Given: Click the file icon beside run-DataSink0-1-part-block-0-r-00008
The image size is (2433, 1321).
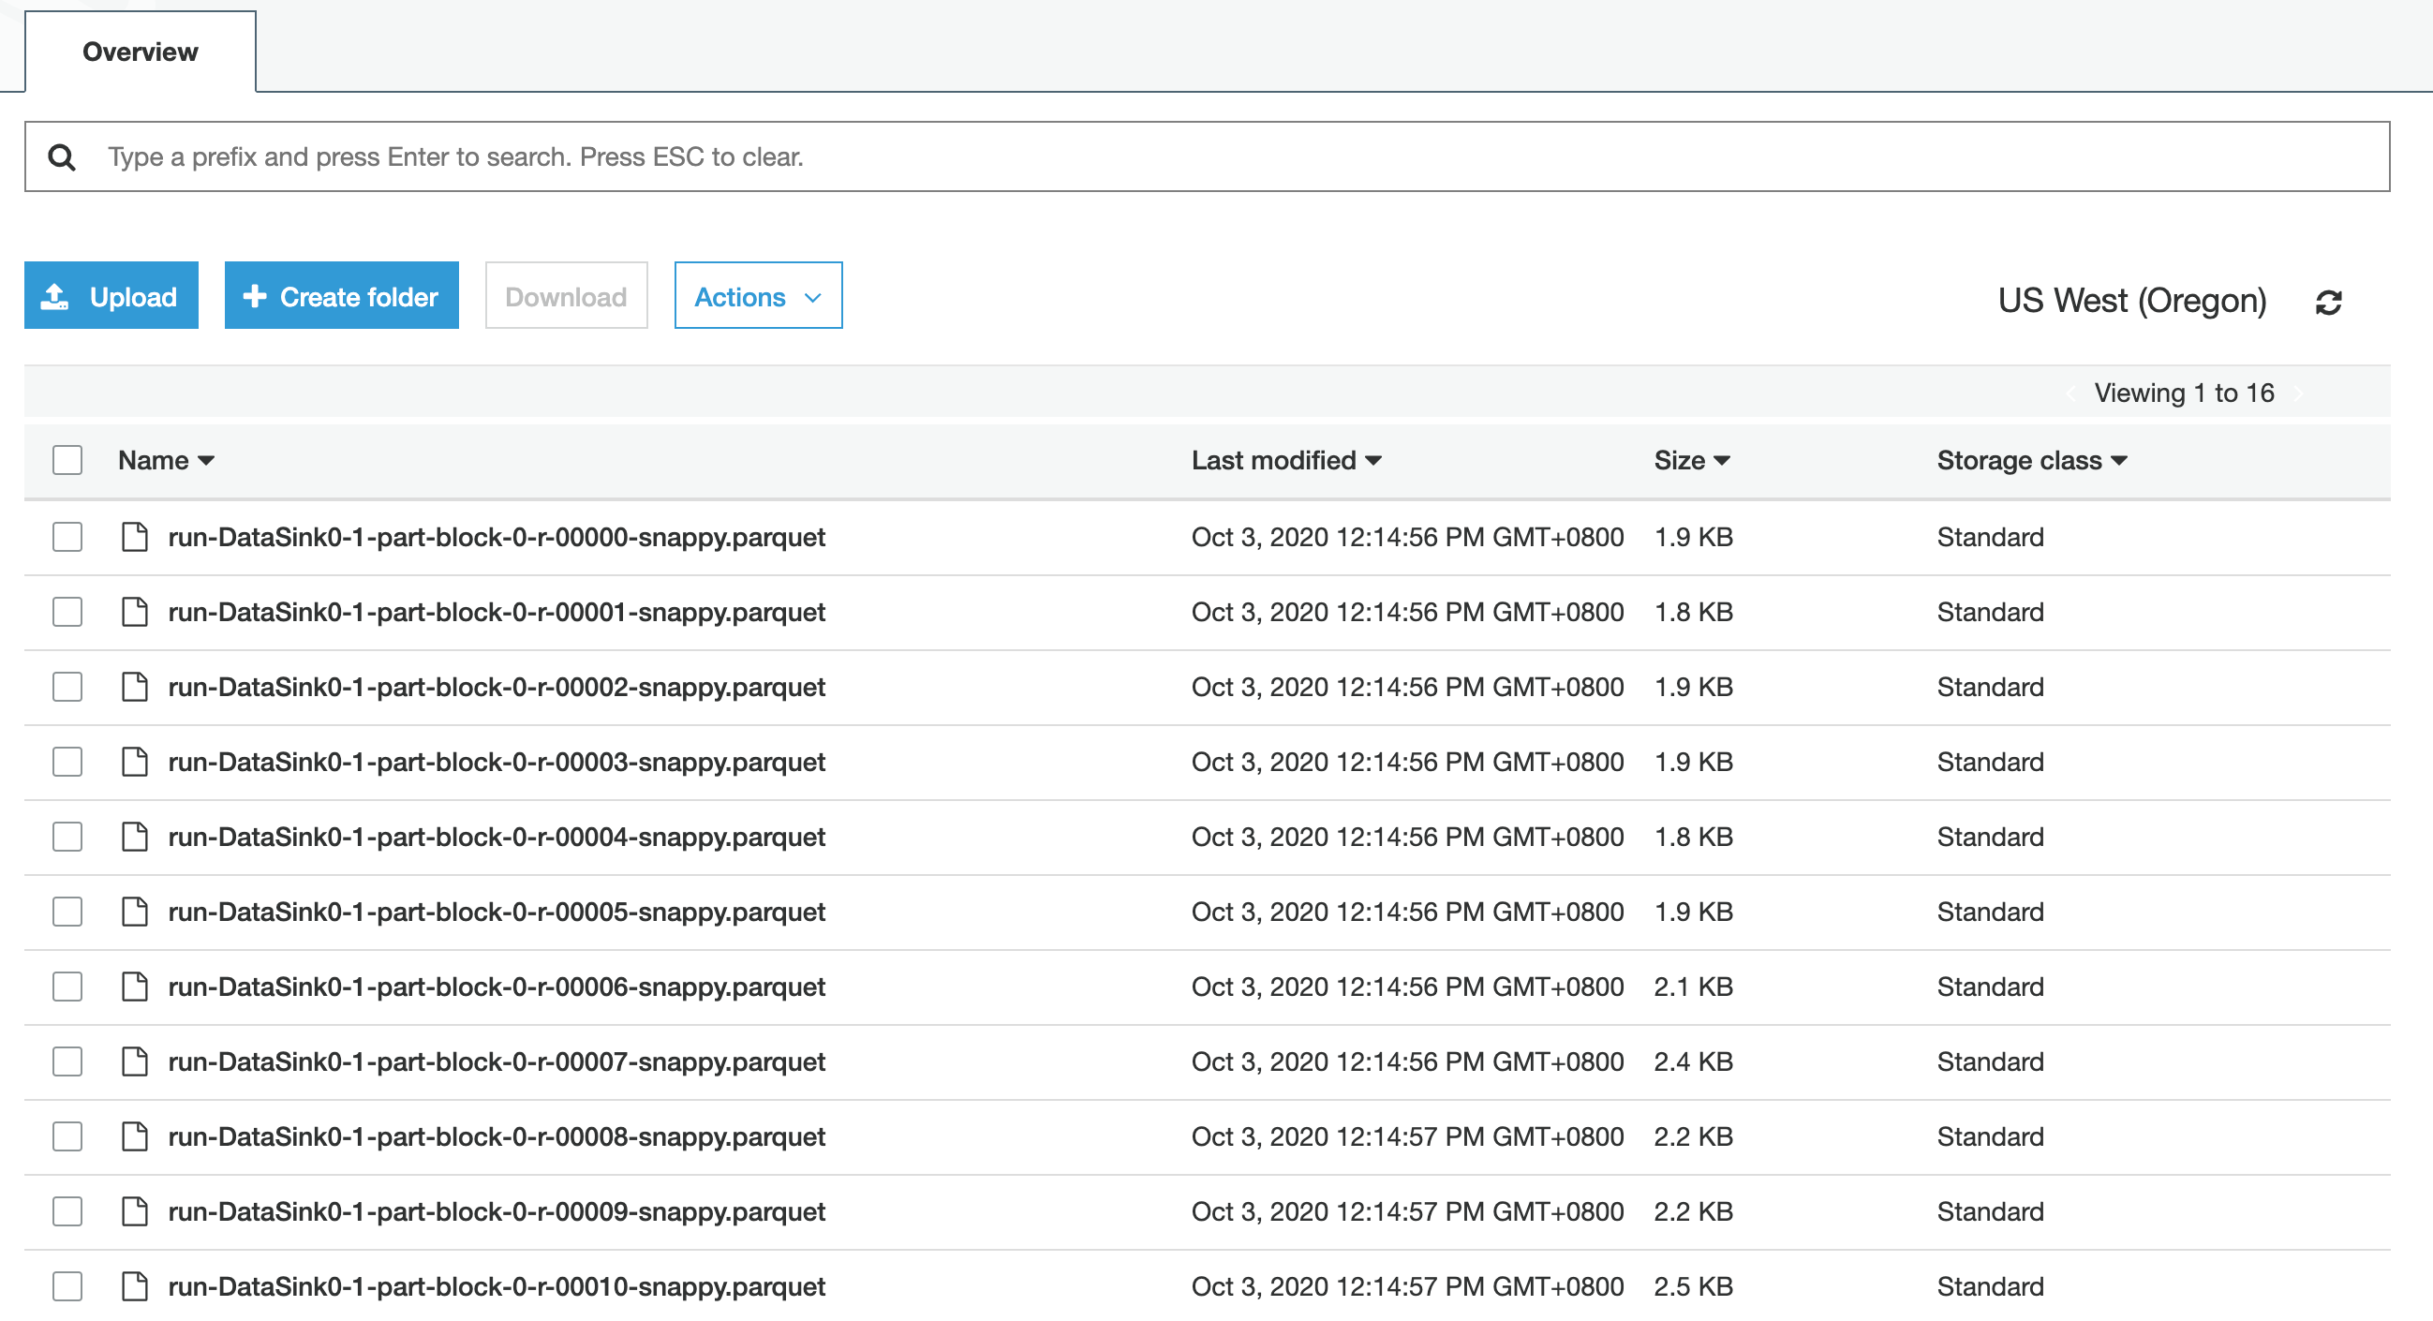Looking at the screenshot, I should pyautogui.click(x=135, y=1135).
